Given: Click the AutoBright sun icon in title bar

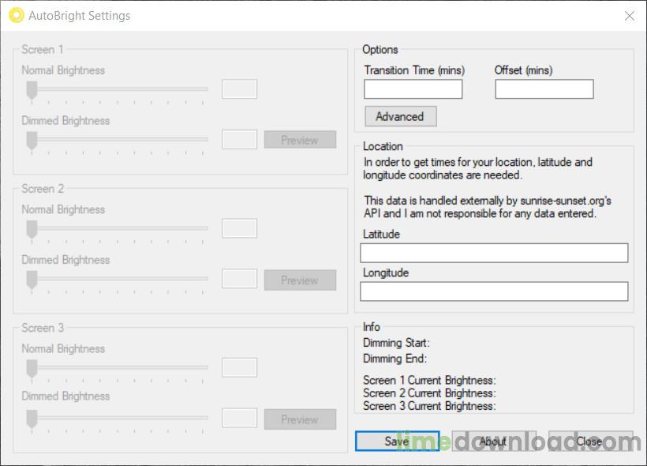Looking at the screenshot, I should (17, 15).
